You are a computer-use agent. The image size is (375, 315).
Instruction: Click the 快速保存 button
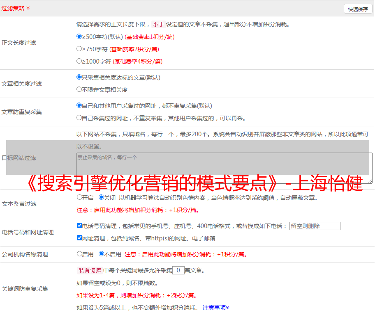[x=358, y=9]
